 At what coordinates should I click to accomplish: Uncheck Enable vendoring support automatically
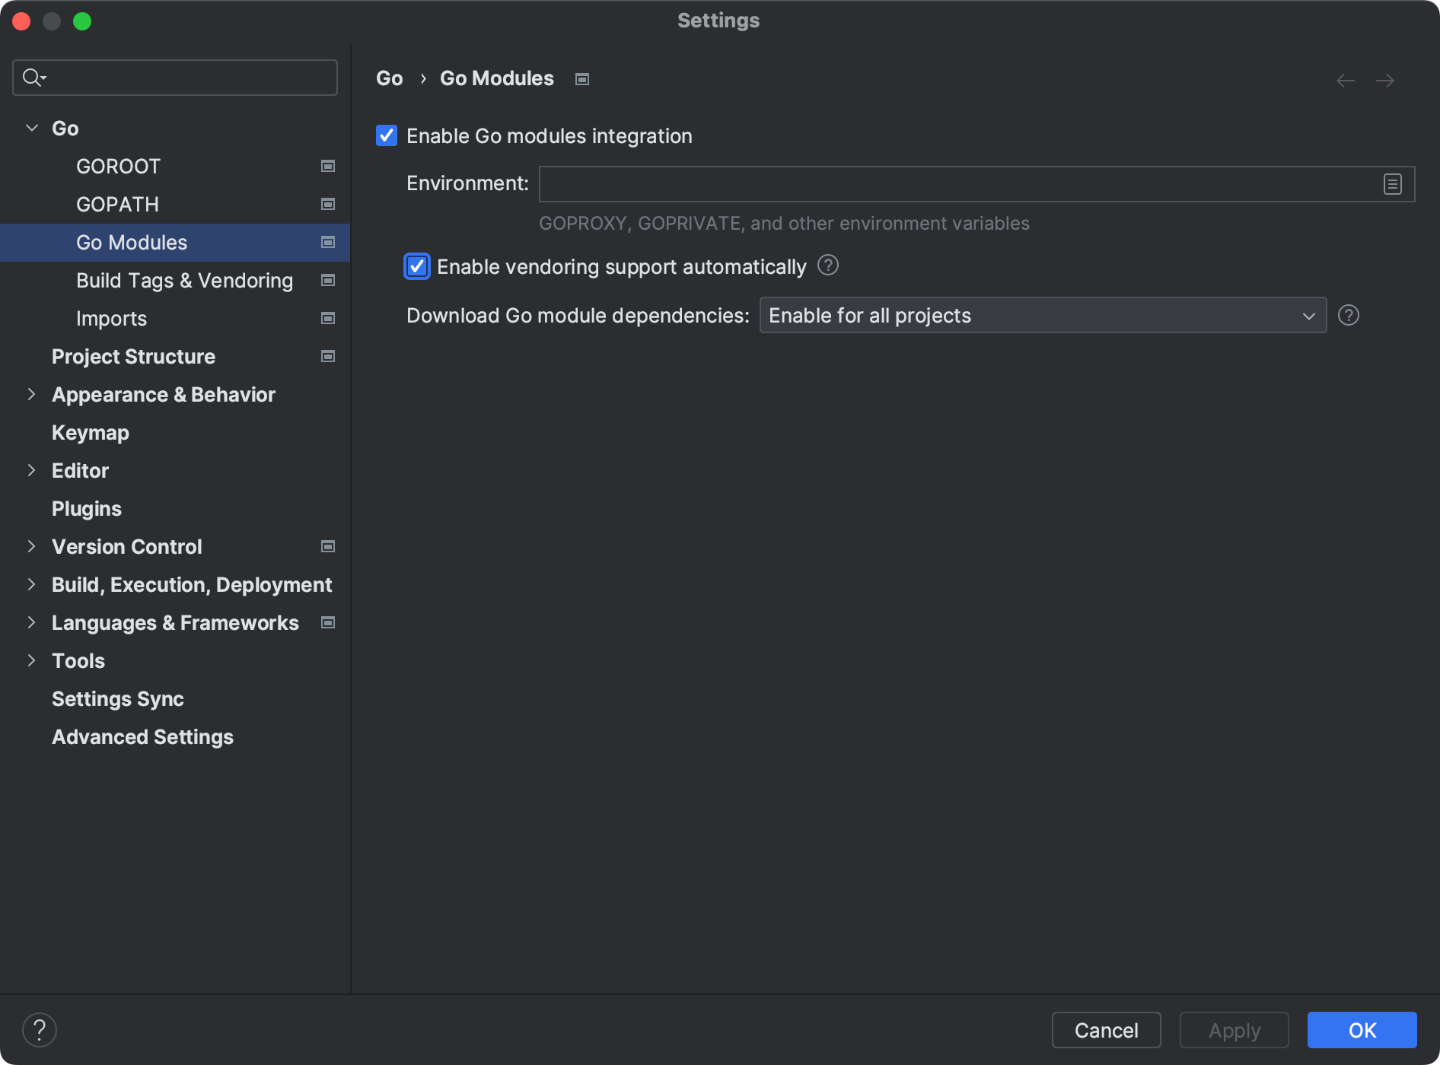(x=417, y=266)
